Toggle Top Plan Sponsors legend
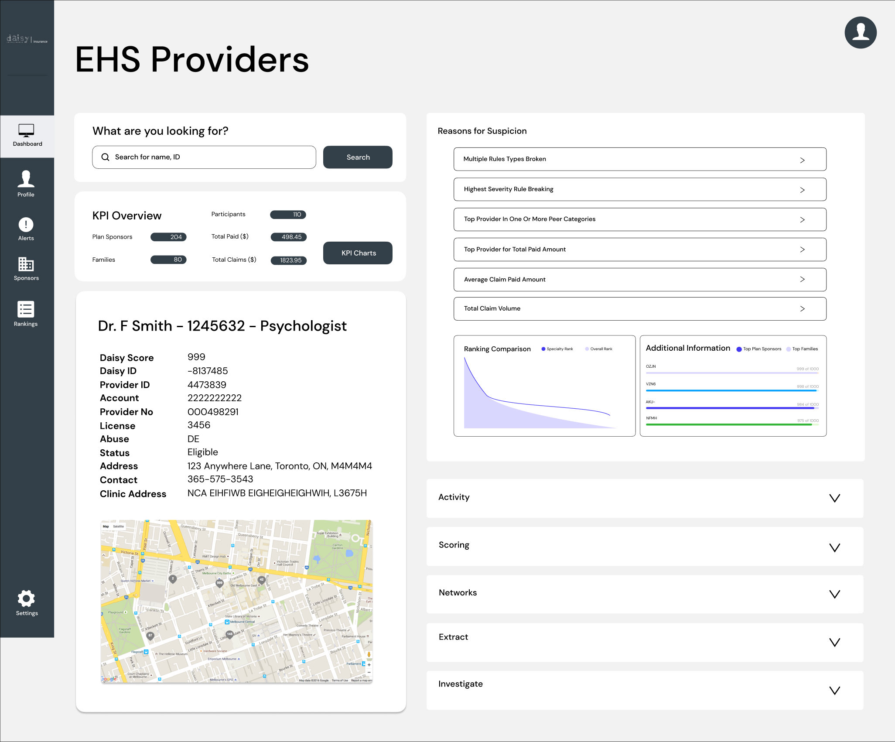 739,349
